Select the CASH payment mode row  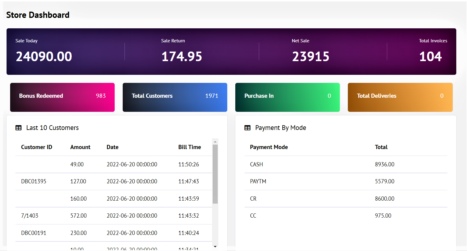tap(346, 164)
